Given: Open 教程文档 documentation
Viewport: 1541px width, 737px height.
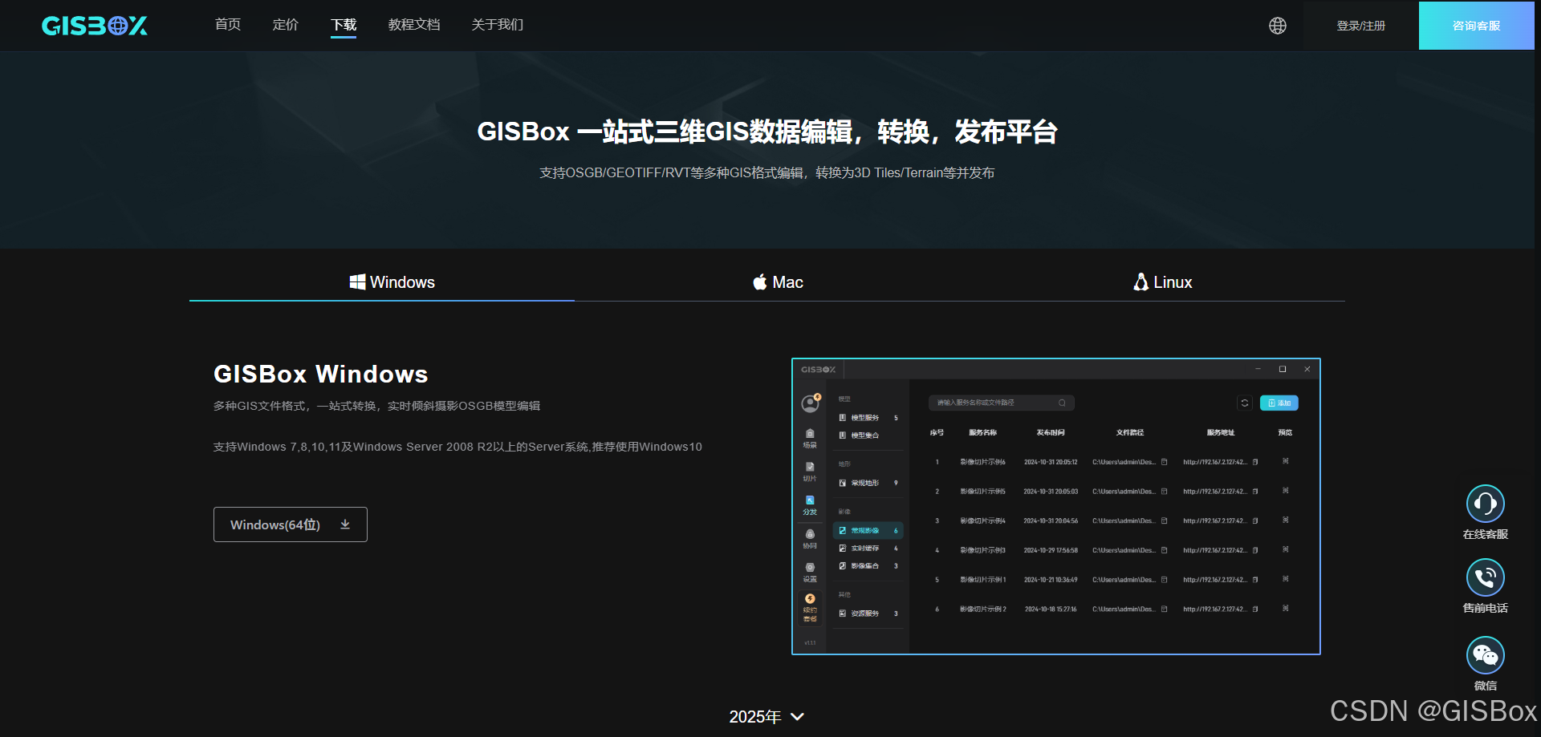Looking at the screenshot, I should (414, 25).
